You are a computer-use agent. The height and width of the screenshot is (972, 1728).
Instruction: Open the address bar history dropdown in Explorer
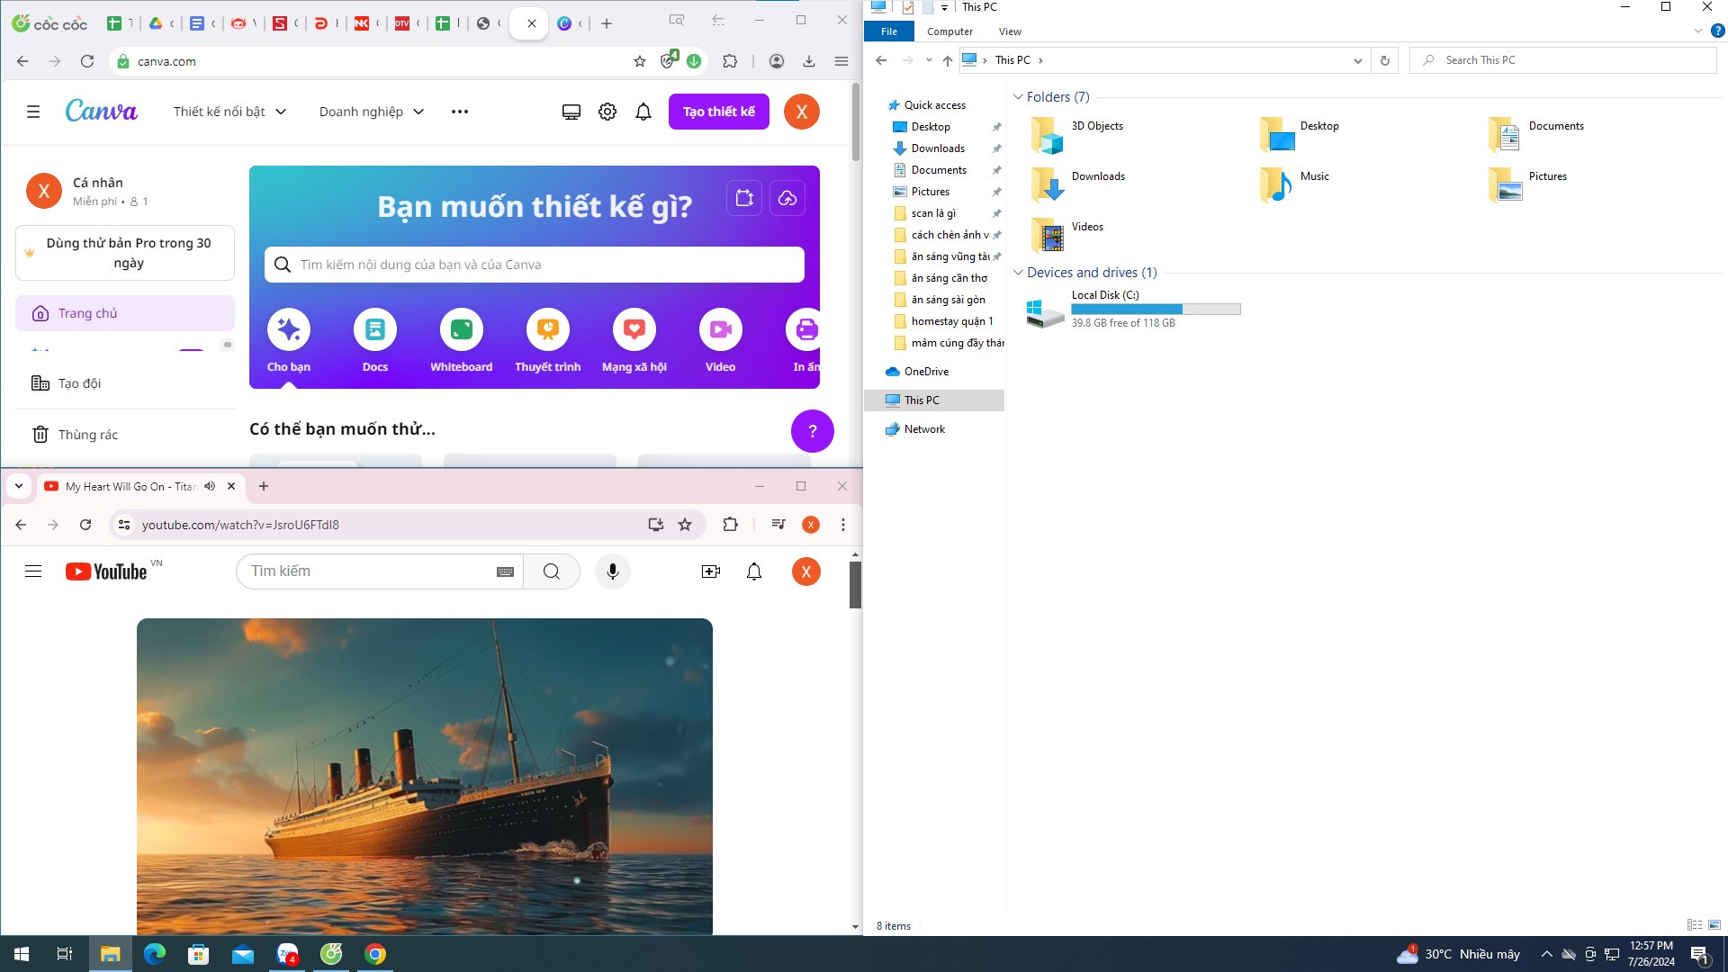tap(1357, 60)
